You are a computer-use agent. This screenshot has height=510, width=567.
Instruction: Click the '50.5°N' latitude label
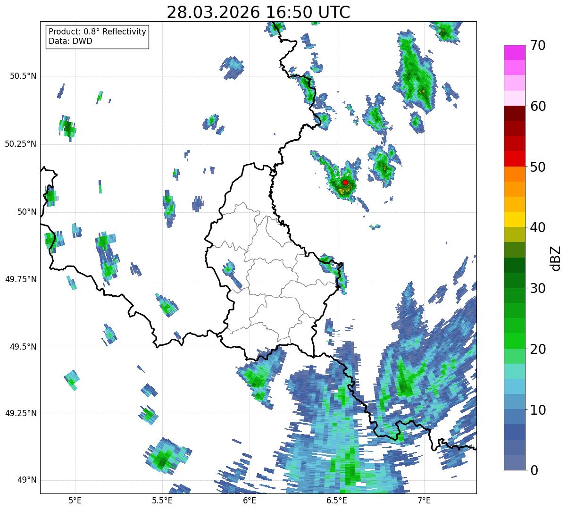(x=23, y=76)
